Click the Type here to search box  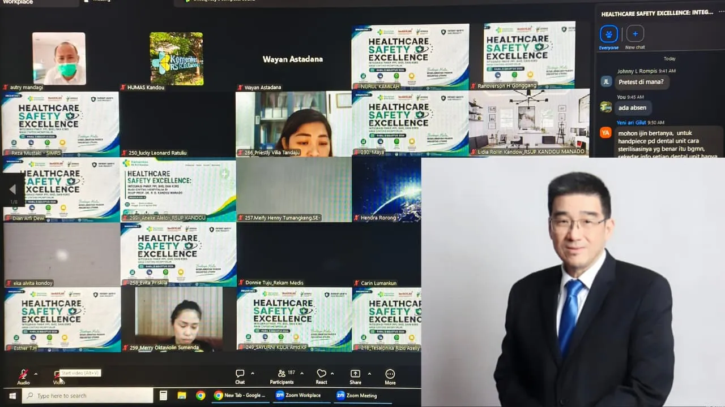[x=87, y=396]
